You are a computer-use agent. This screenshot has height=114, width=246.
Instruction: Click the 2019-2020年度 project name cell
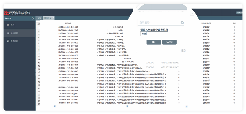[x=118, y=27]
